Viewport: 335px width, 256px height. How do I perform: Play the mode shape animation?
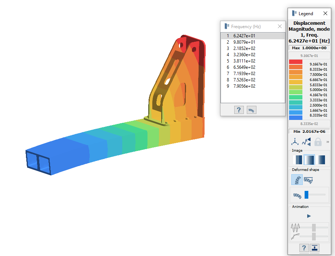pyautogui.click(x=309, y=216)
